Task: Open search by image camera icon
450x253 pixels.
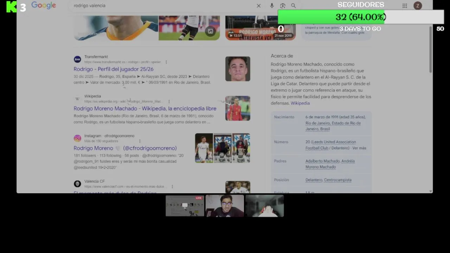Action: (283, 6)
